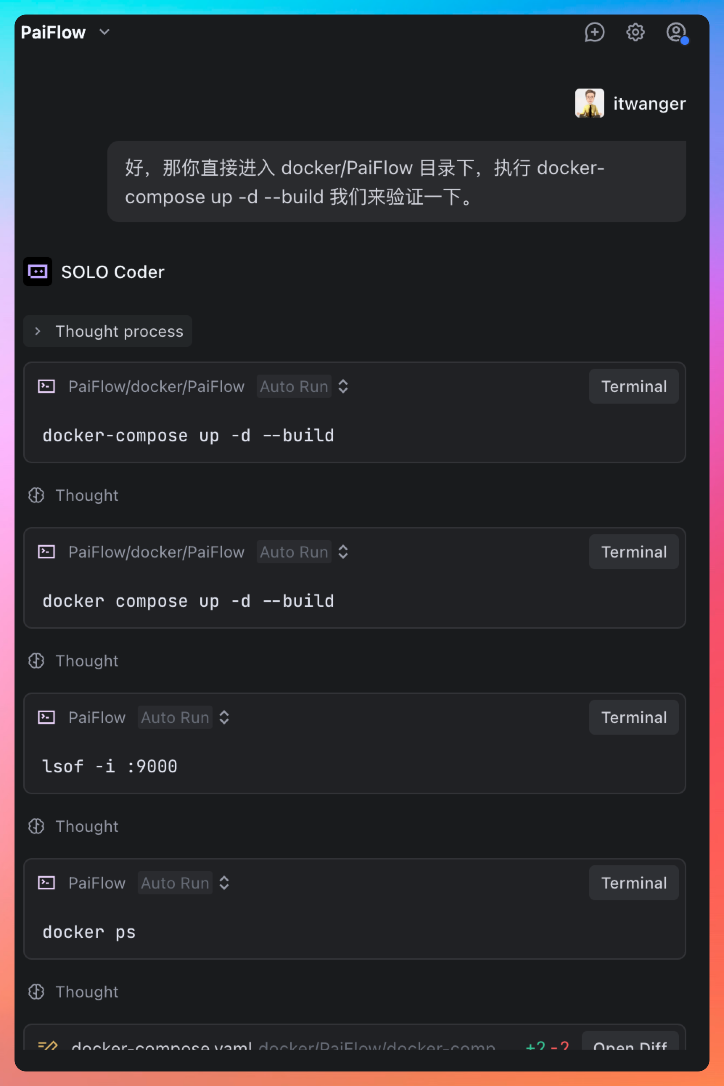Screen dimensions: 724x1086
Task: Click terminal icon beside docker-compose up command
Action: pyautogui.click(x=46, y=386)
